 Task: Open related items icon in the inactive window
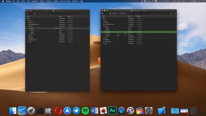[27, 14]
